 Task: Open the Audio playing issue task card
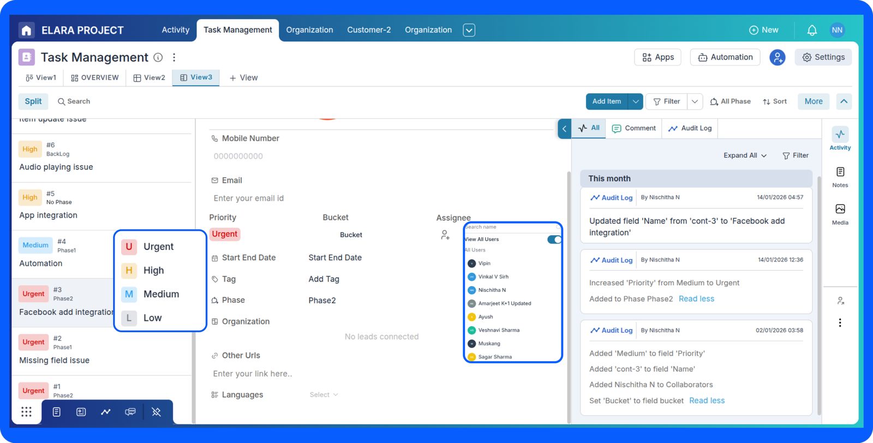101,159
